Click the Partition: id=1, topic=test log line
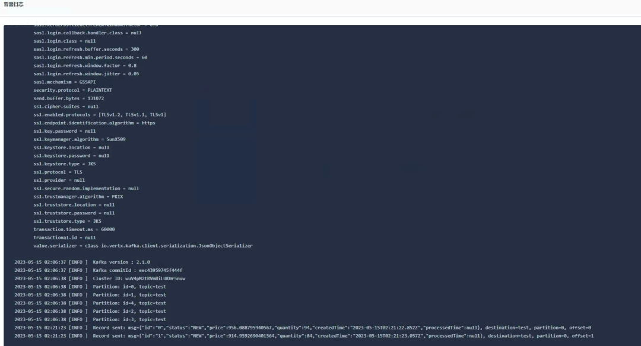Image resolution: width=641 pixels, height=346 pixels. (x=90, y=294)
